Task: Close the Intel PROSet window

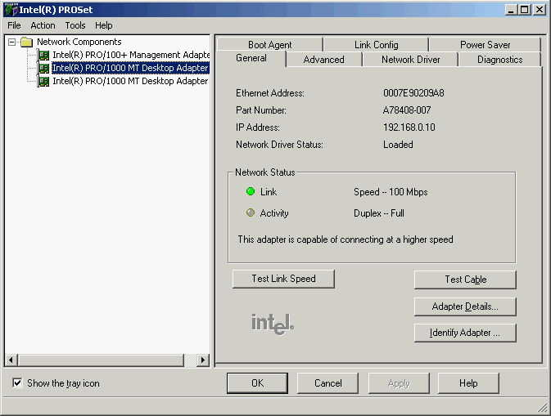Action: point(540,10)
